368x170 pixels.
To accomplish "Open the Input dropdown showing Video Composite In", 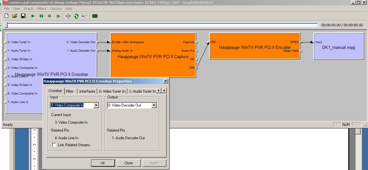I will [96, 105].
